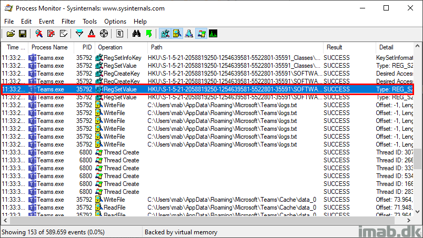Open Highlight settings with the red A icon

pos(92,34)
